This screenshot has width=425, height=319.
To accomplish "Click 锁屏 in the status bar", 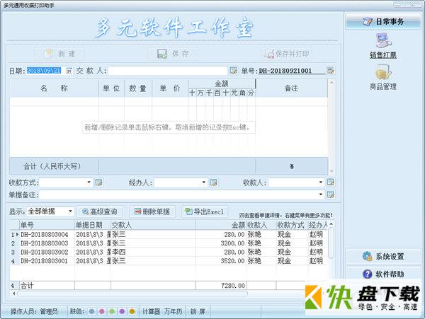I will [198, 312].
